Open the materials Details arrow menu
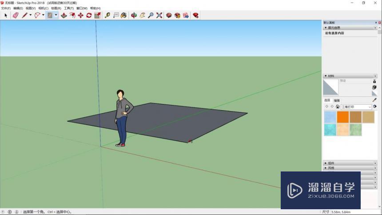Screen dimensions: 382x215 pyautogui.click(x=375, y=107)
